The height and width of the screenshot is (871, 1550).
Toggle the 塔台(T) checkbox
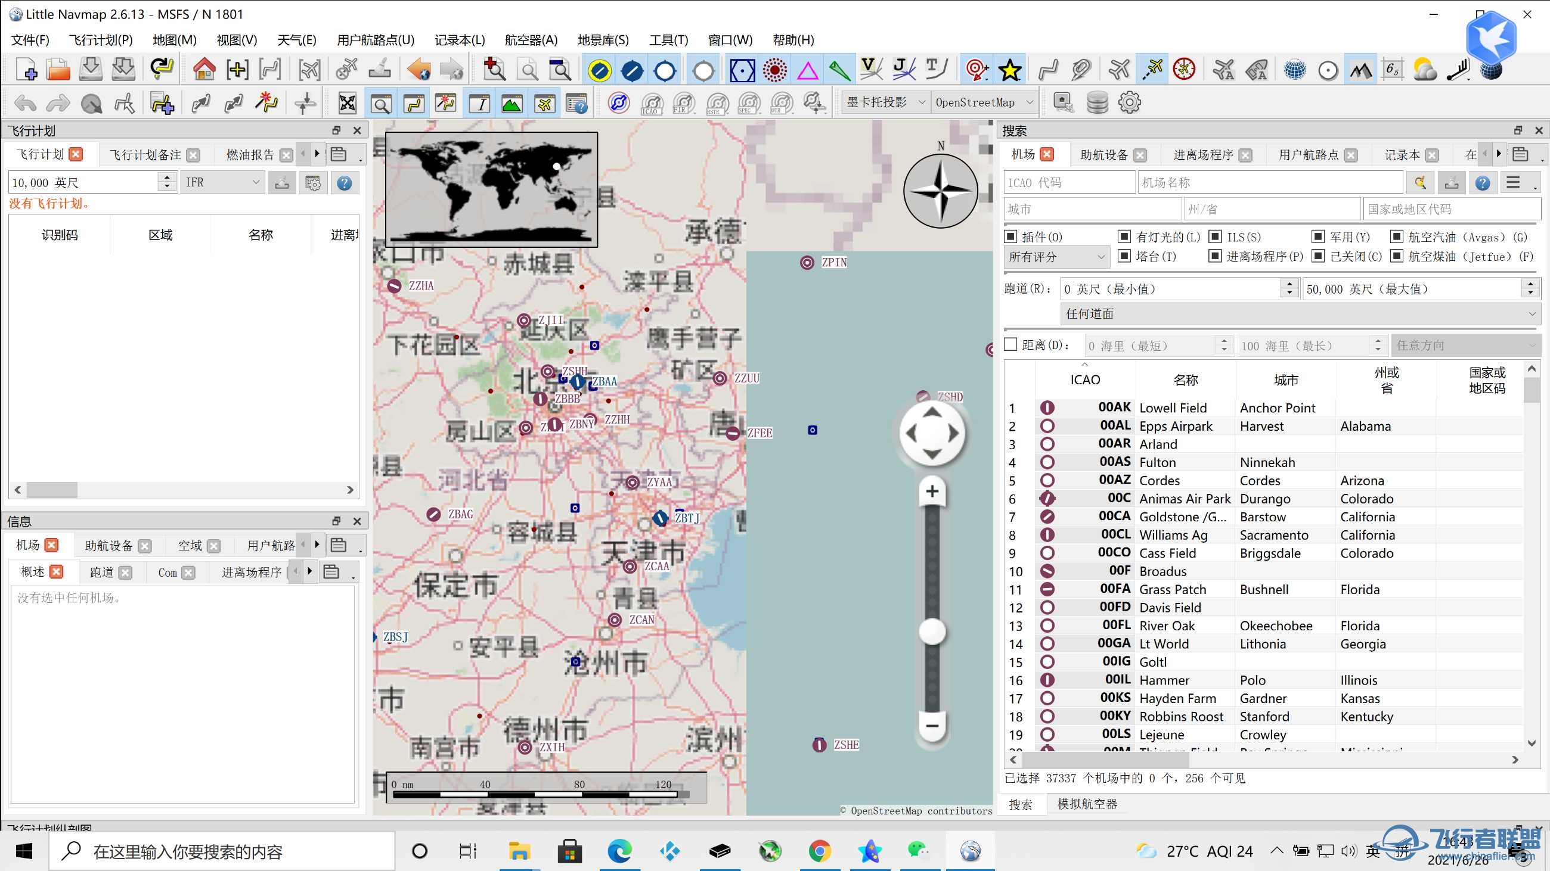point(1124,256)
